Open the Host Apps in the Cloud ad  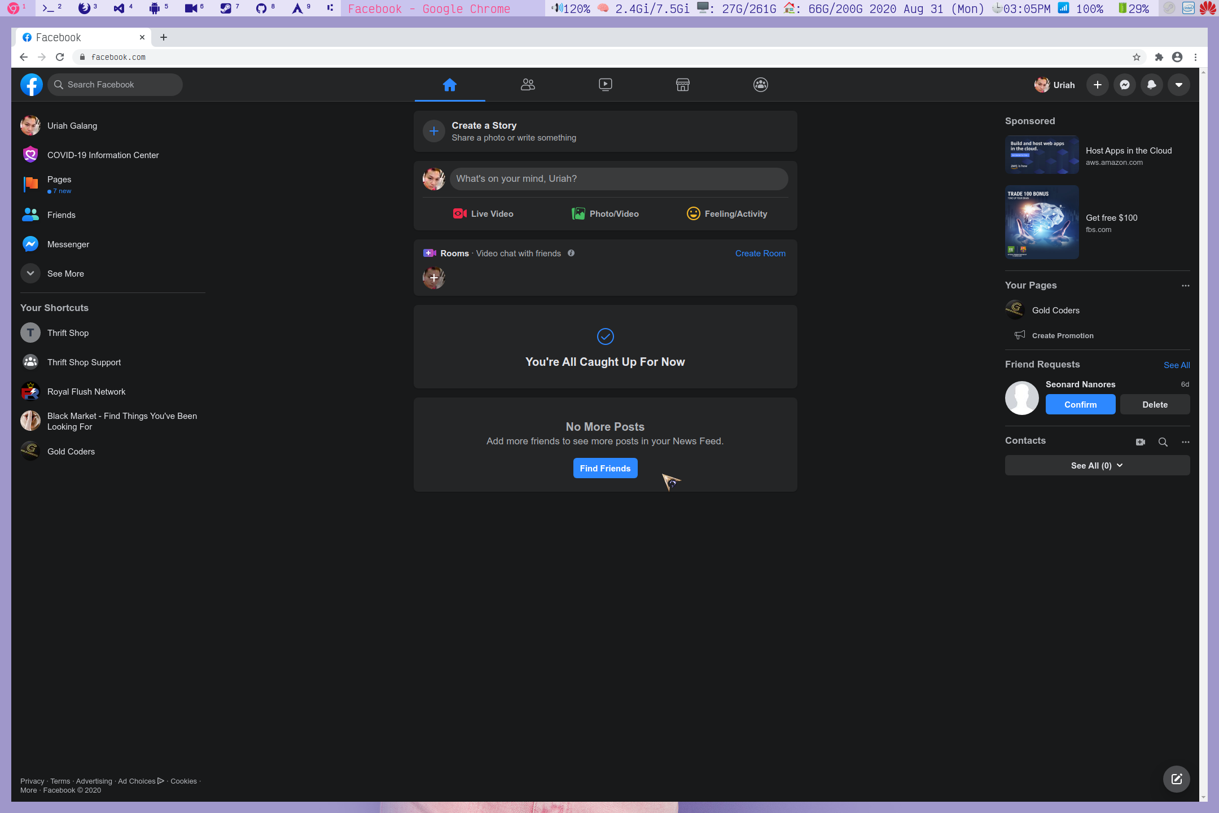1097,155
